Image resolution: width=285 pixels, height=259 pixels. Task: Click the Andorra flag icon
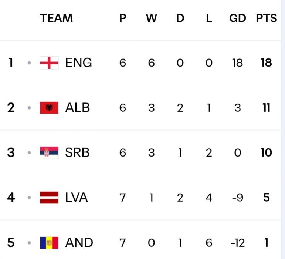[x=49, y=243]
